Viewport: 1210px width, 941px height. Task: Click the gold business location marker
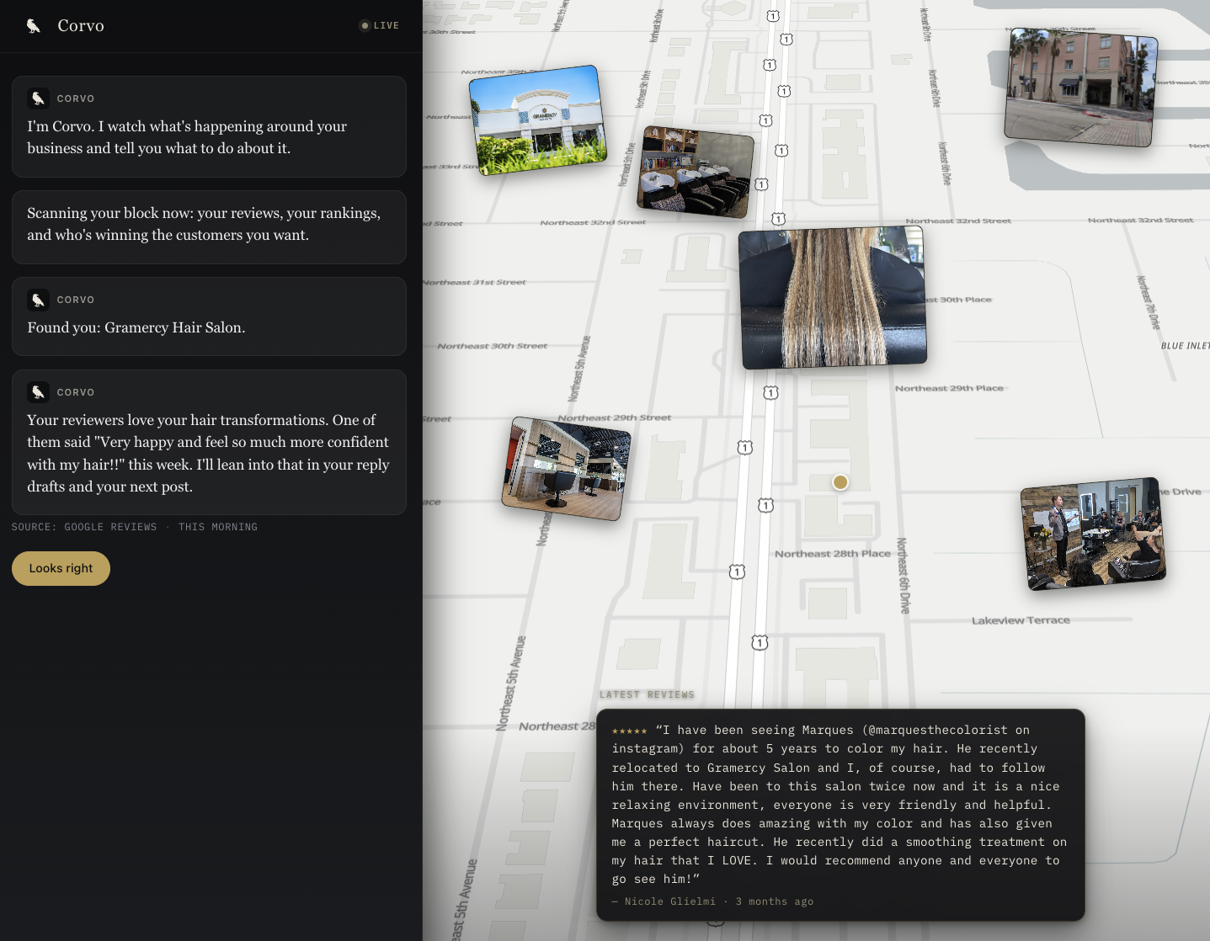click(840, 482)
